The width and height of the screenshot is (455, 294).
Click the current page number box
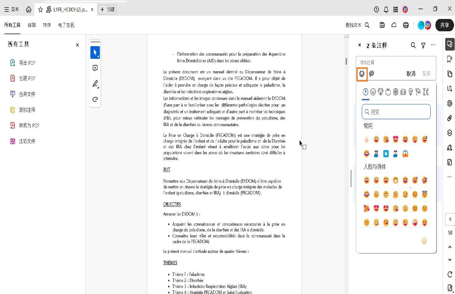[x=450, y=219]
